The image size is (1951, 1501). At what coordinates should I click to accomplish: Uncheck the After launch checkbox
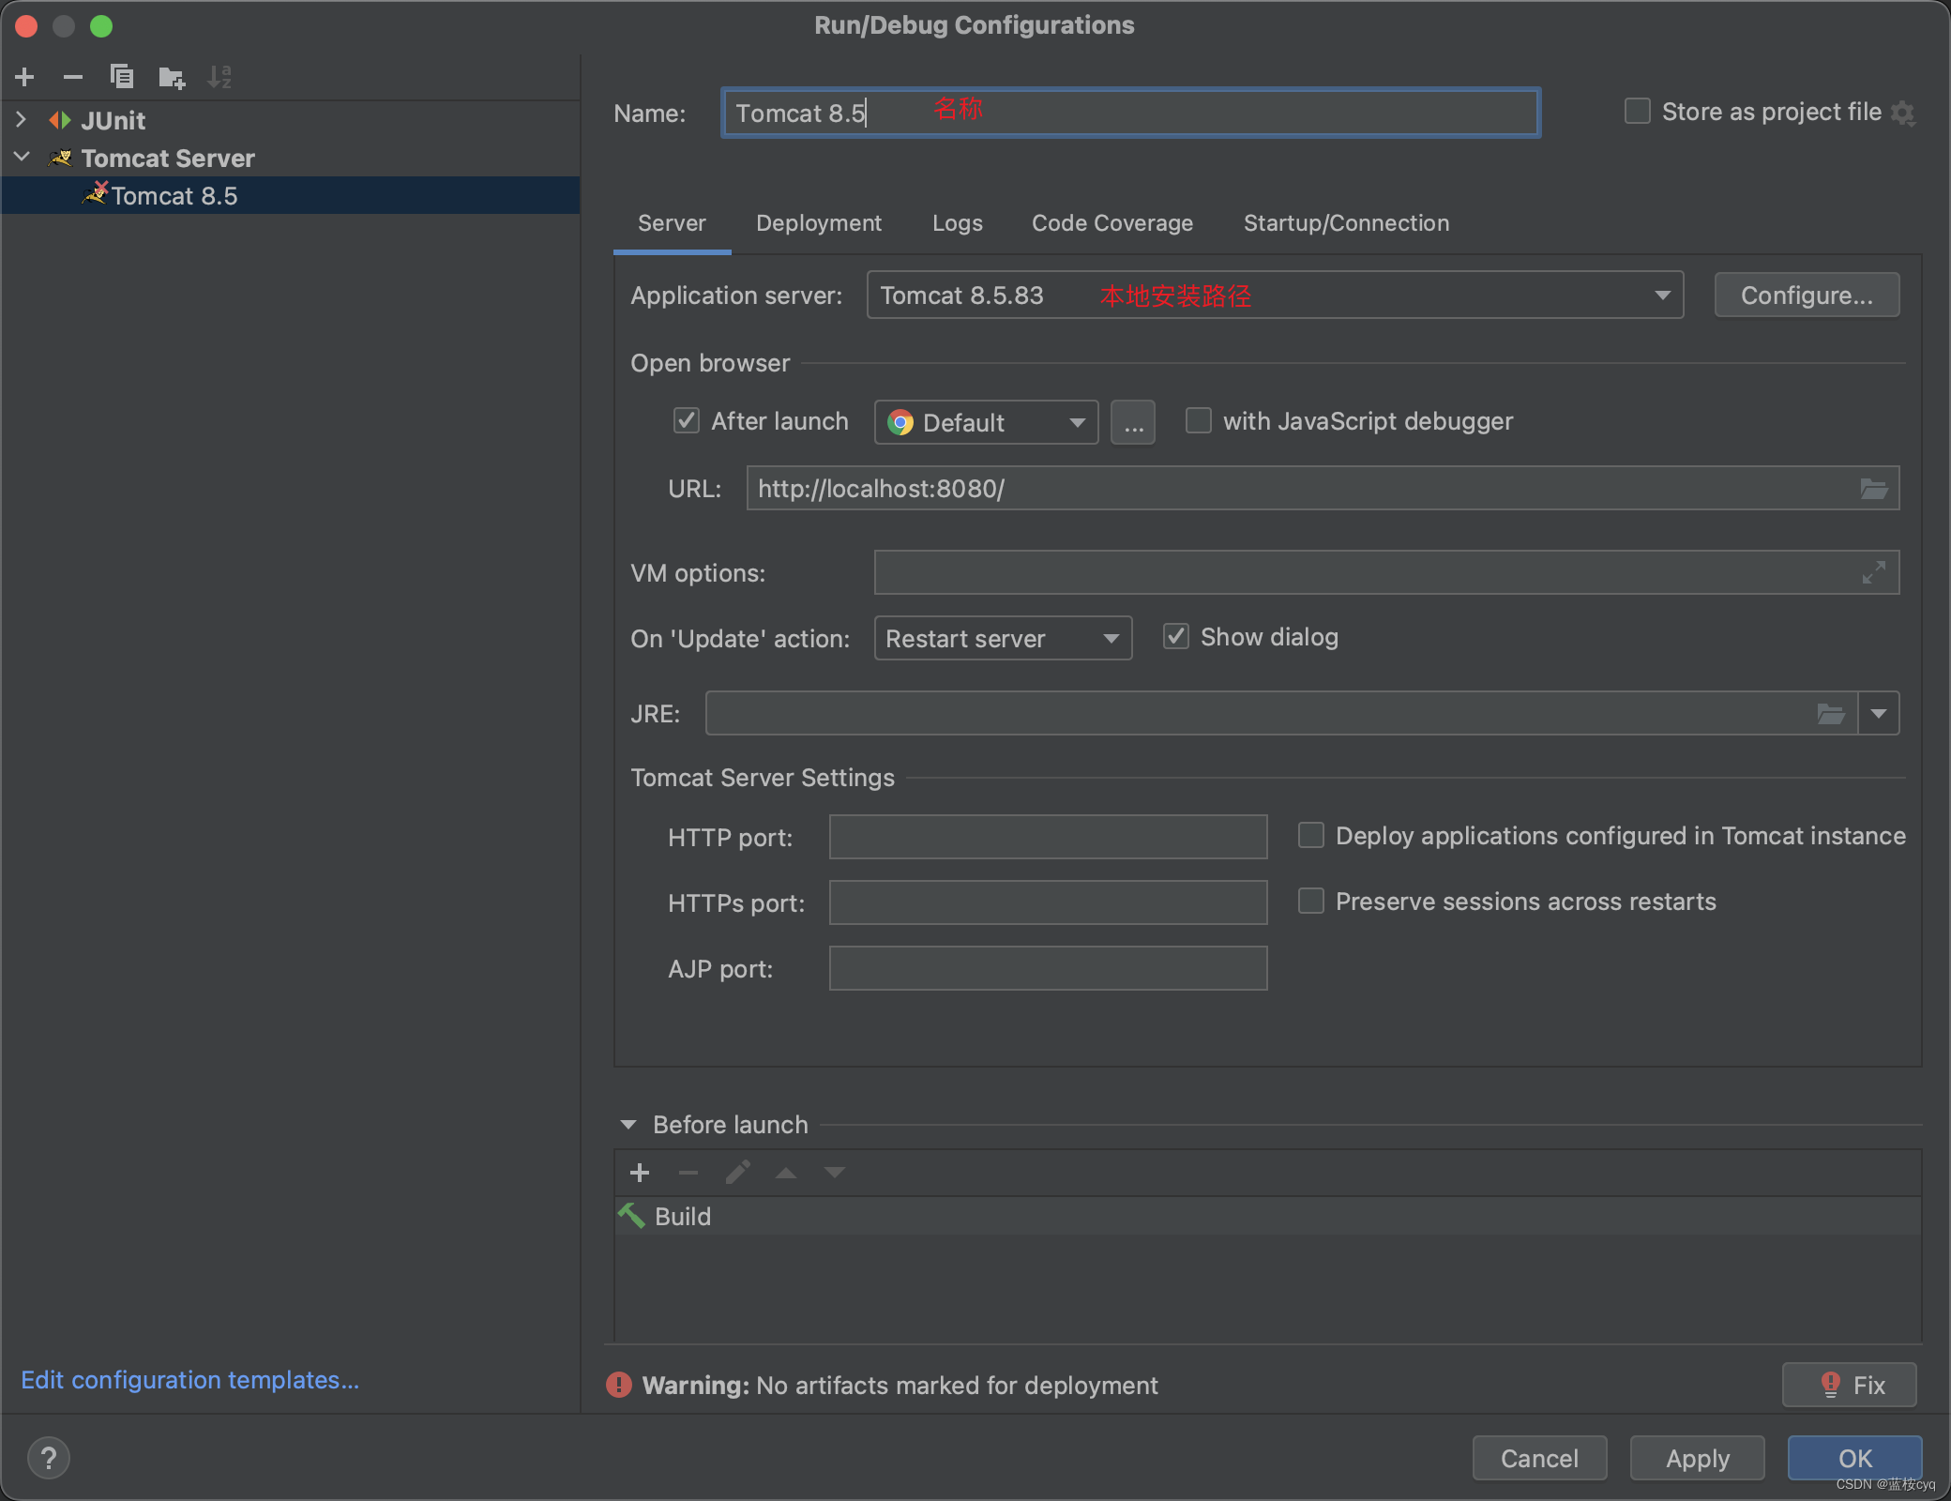pyautogui.click(x=687, y=420)
